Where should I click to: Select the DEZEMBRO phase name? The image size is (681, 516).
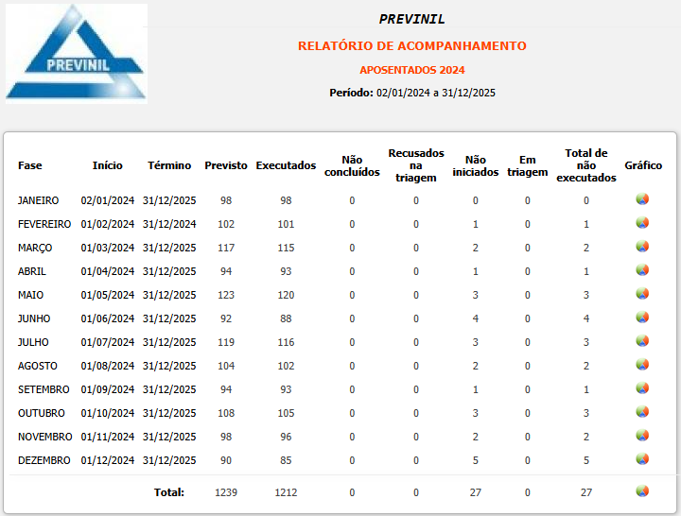(44, 460)
